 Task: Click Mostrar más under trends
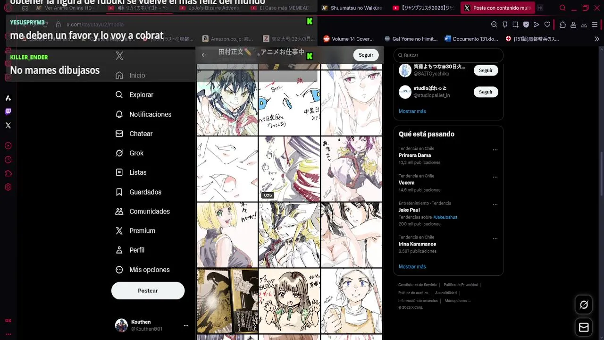click(x=412, y=267)
